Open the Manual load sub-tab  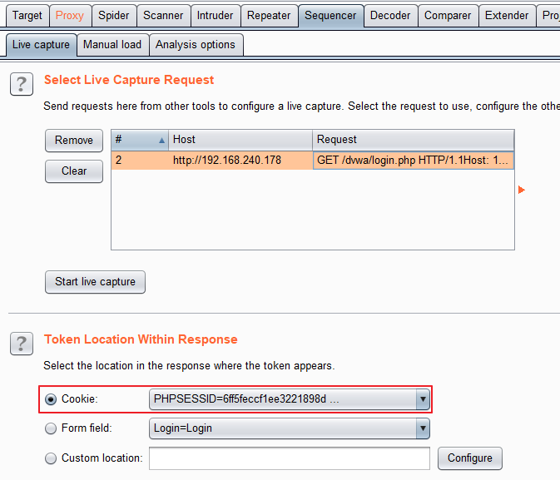coord(112,45)
